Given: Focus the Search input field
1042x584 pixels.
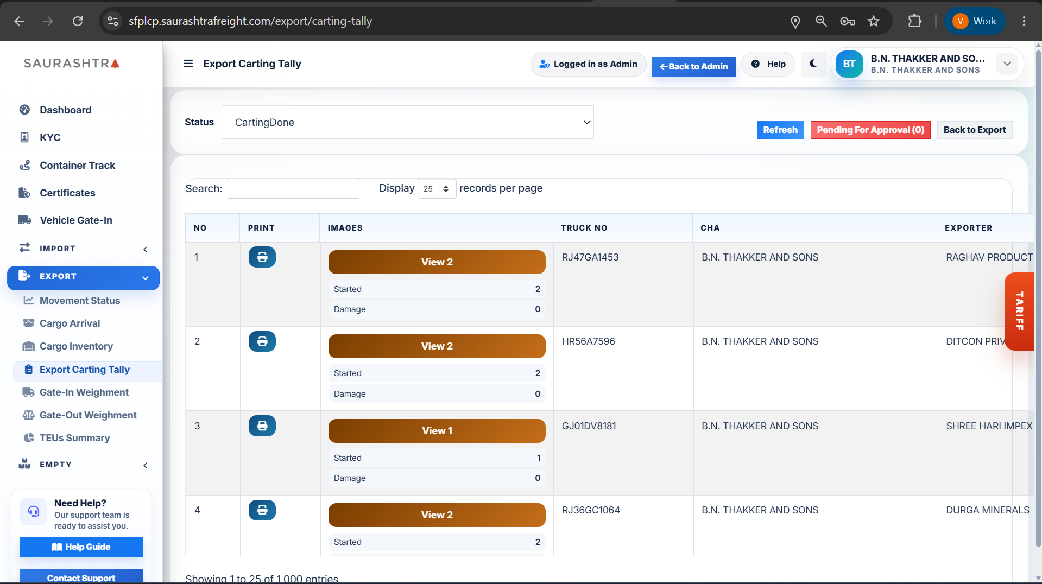Looking at the screenshot, I should [x=293, y=188].
